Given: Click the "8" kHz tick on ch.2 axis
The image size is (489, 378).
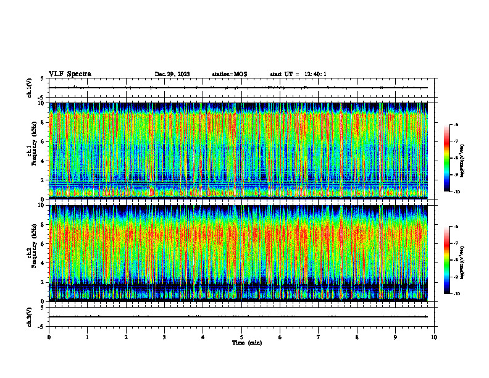Looking at the screenshot, I should click(43, 225).
